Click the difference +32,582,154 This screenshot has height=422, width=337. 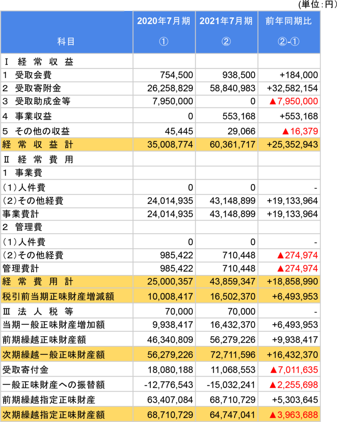(293, 88)
